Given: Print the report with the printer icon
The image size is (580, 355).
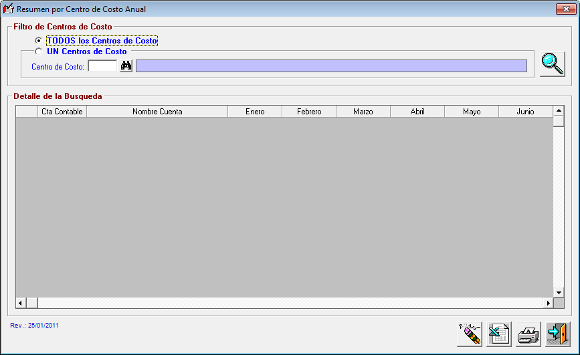Looking at the screenshot, I should [x=528, y=334].
